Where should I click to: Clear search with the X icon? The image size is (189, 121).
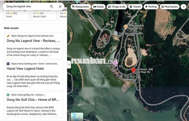tap(60, 6)
